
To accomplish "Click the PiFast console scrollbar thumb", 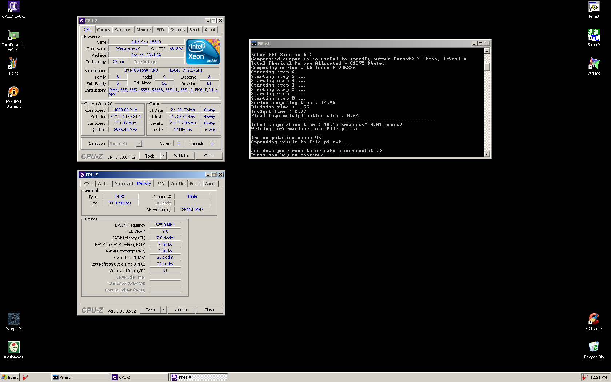I will click(x=487, y=67).
